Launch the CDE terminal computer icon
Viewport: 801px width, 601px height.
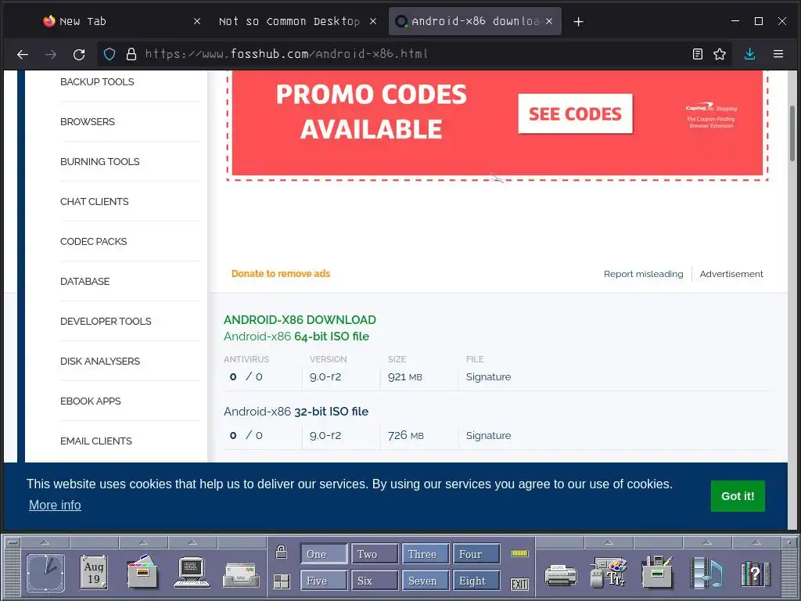pyautogui.click(x=192, y=572)
